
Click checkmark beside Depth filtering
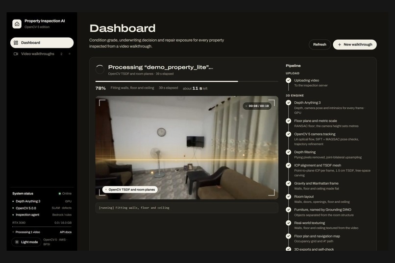289,152
